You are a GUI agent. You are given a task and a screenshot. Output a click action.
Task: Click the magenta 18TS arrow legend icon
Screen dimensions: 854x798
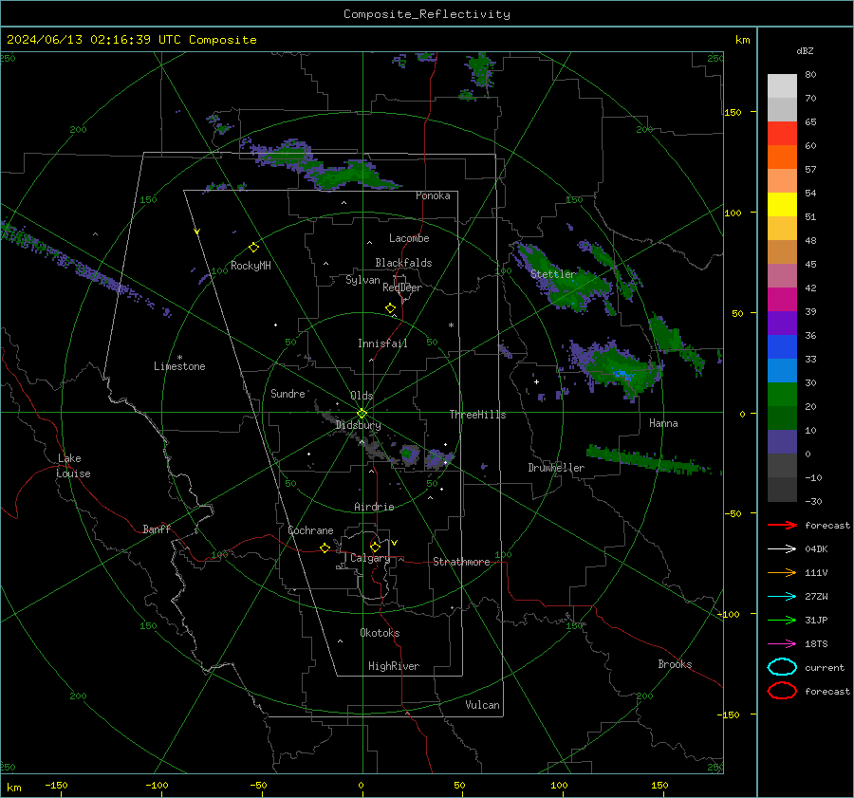782,644
